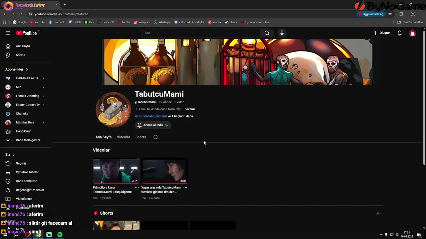Bookmark this page with the star icon
Screen dimensions: 426x239
390,14
